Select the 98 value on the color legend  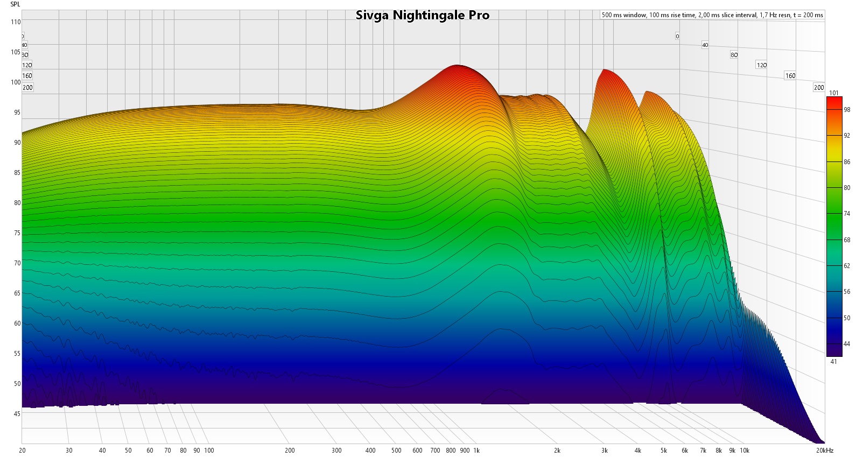tap(847, 110)
